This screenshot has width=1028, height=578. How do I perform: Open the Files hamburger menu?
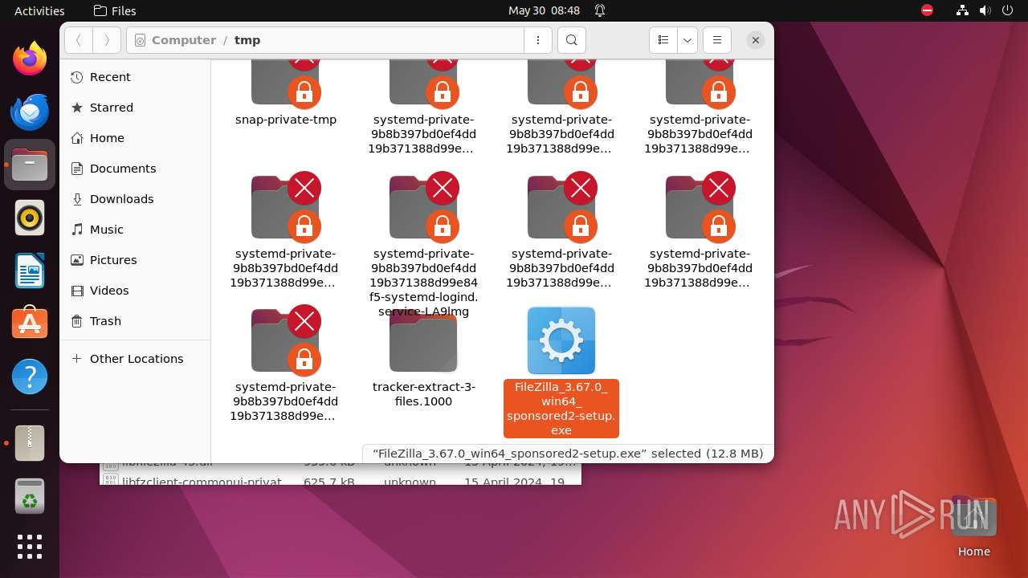click(717, 40)
